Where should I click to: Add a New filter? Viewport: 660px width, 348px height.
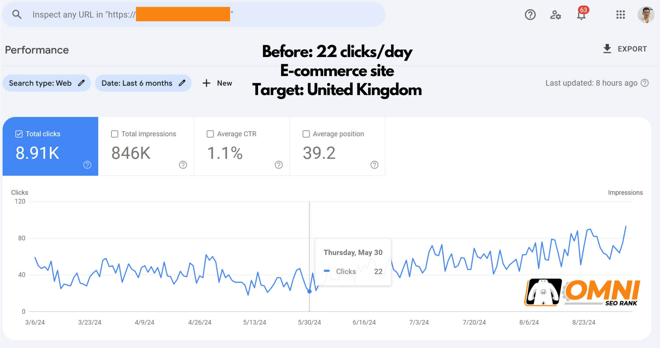coord(217,83)
